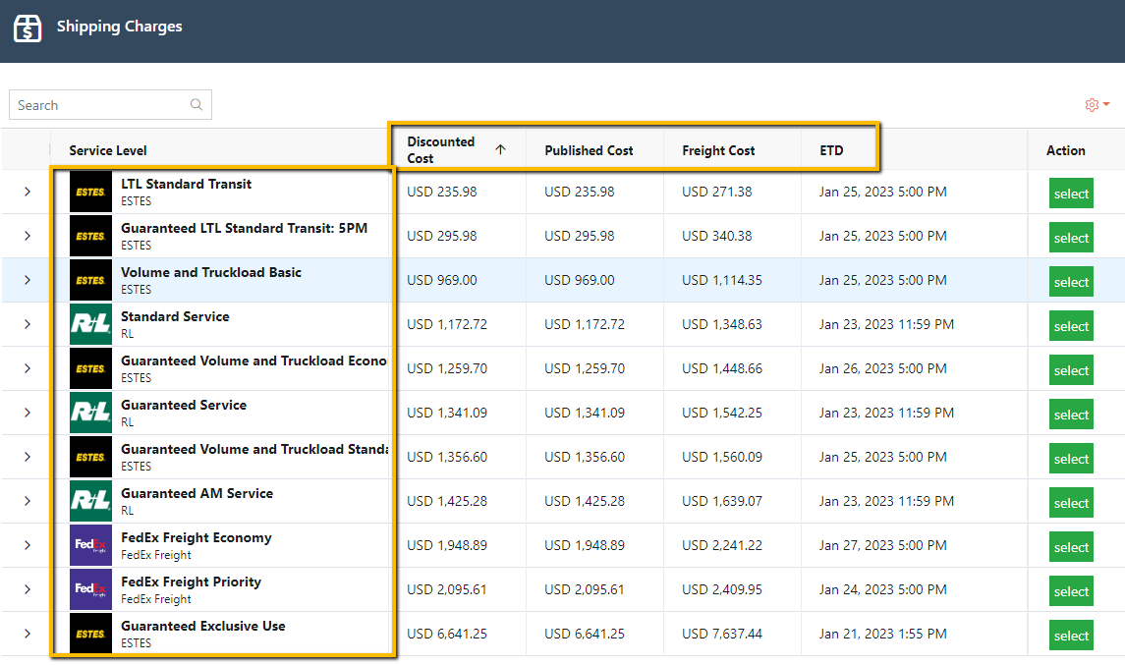Open the gear settings menu

pos(1097,105)
